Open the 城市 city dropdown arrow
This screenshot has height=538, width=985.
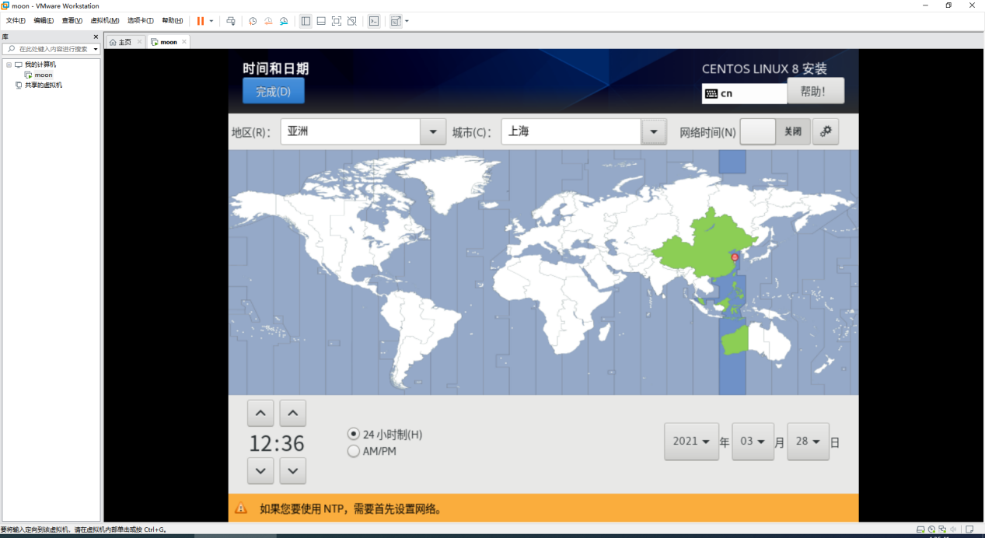pyautogui.click(x=654, y=131)
